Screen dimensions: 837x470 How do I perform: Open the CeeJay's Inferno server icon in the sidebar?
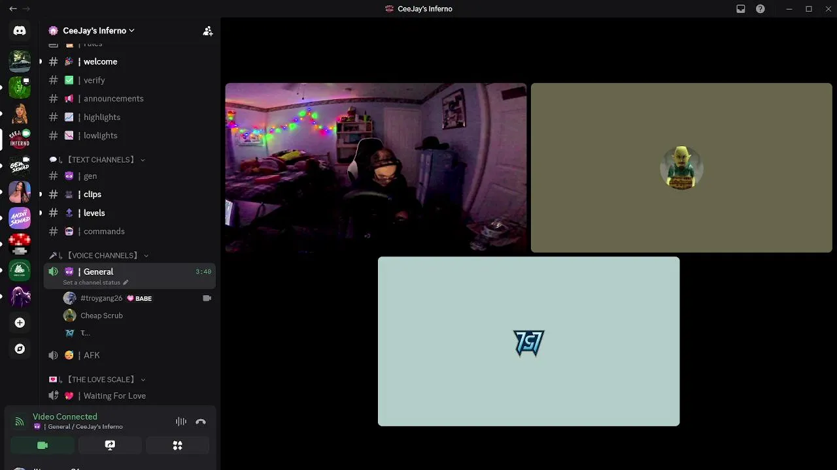click(x=20, y=139)
